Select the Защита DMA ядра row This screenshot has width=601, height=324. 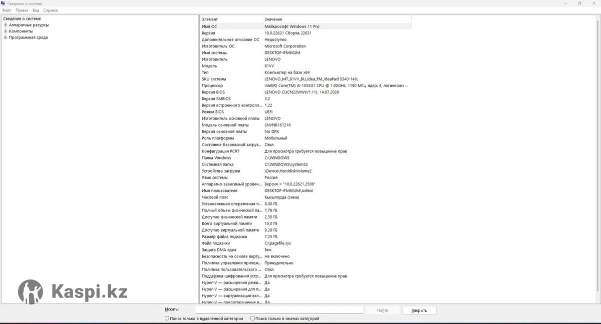pos(306,249)
